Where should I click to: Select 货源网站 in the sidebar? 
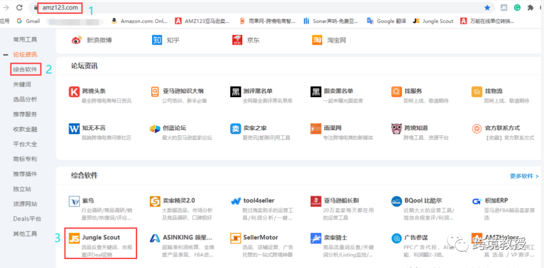[x=25, y=204]
